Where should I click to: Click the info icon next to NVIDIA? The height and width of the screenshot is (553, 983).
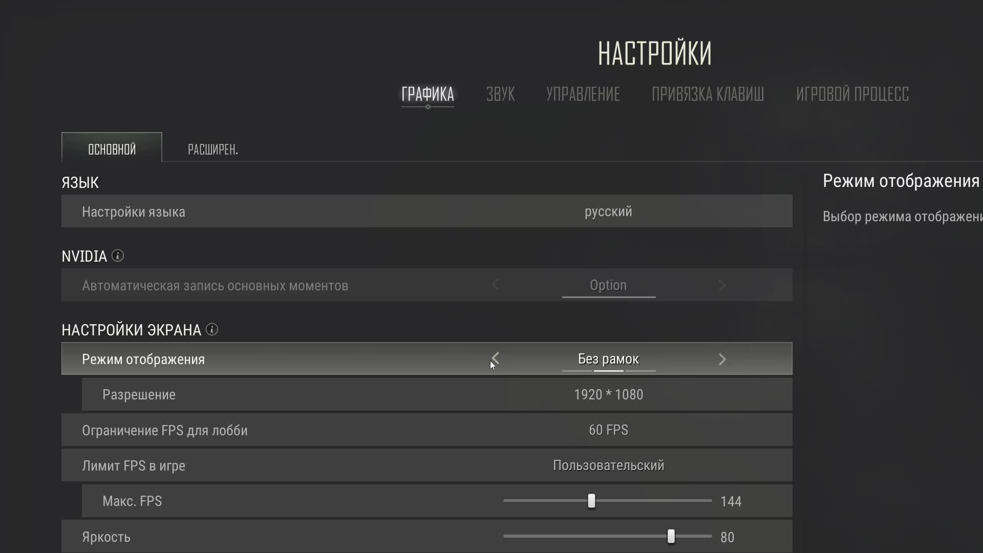[x=118, y=256]
